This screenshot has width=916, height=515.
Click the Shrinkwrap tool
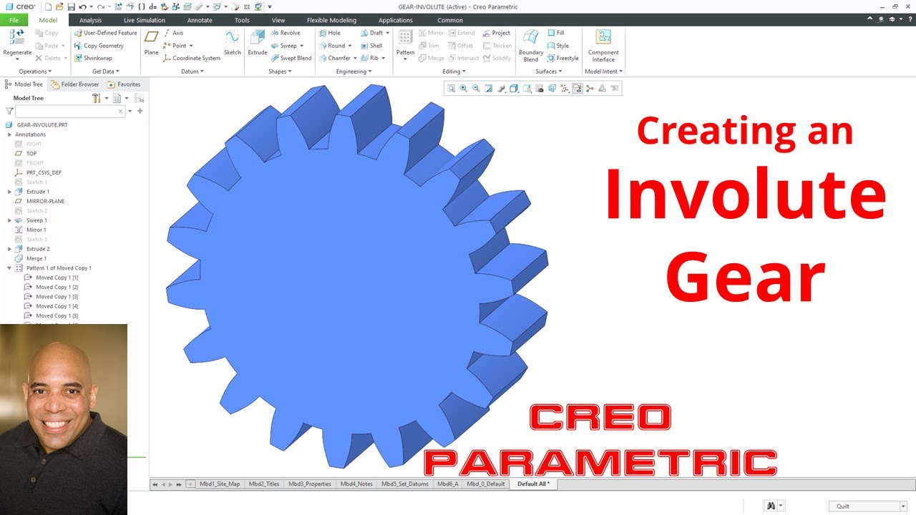pyautogui.click(x=93, y=58)
